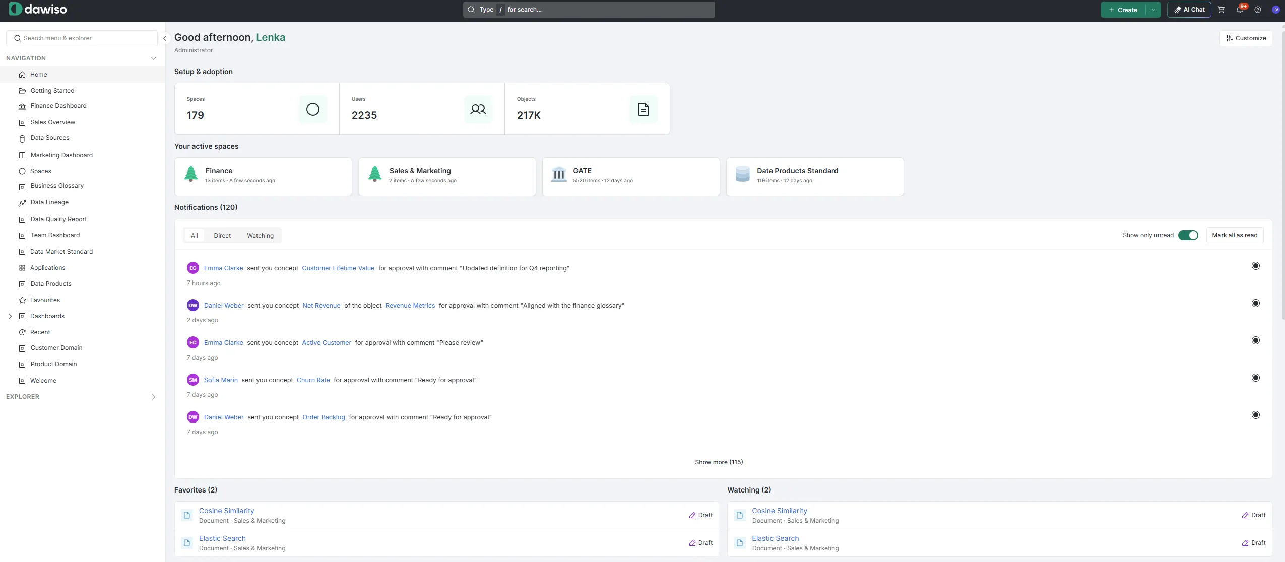1285x562 pixels.
Task: Open the user profile avatar
Action: [1276, 10]
